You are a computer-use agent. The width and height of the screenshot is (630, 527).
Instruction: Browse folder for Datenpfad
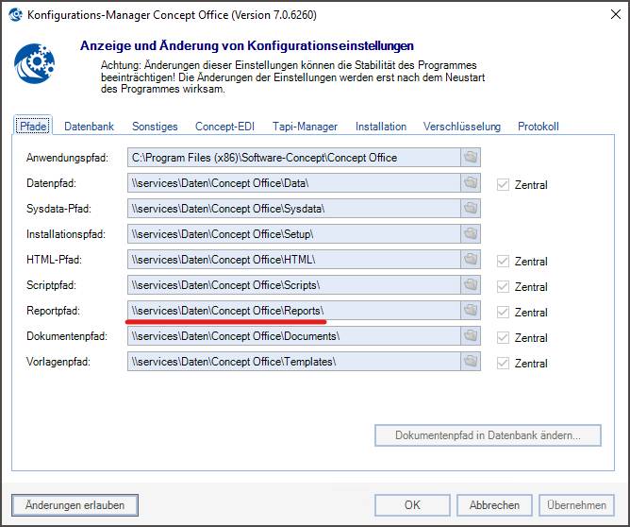pos(471,183)
